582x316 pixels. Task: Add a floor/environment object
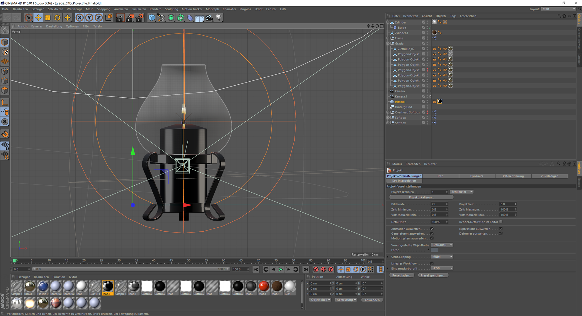(x=199, y=18)
